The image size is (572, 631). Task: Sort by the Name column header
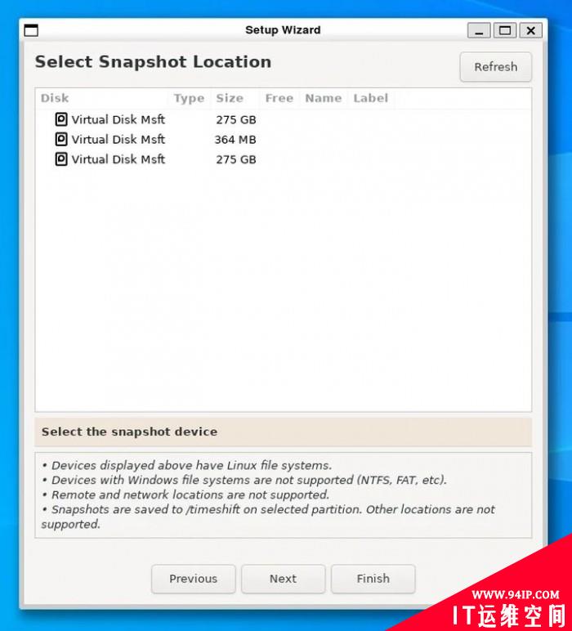point(324,98)
